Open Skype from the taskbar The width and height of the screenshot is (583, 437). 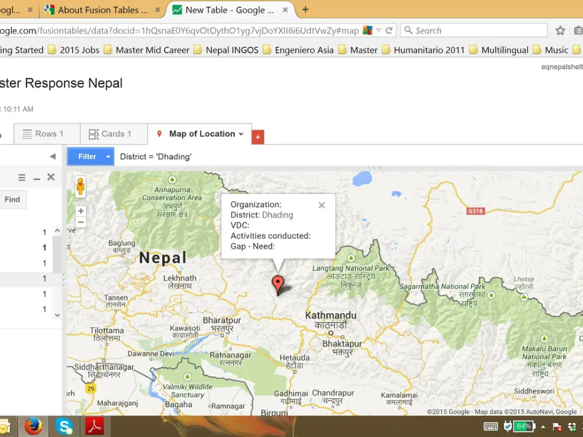tap(64, 426)
